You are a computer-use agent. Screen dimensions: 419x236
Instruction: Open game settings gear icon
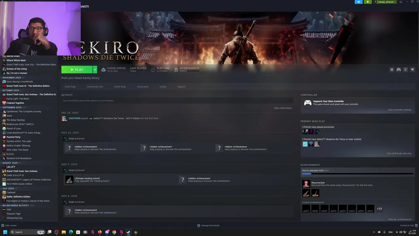click(392, 69)
